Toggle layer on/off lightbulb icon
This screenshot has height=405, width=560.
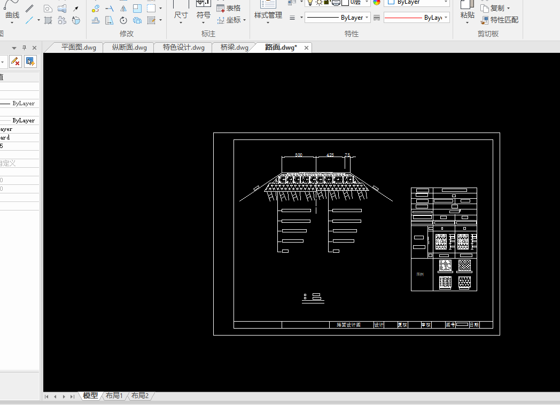(310, 3)
